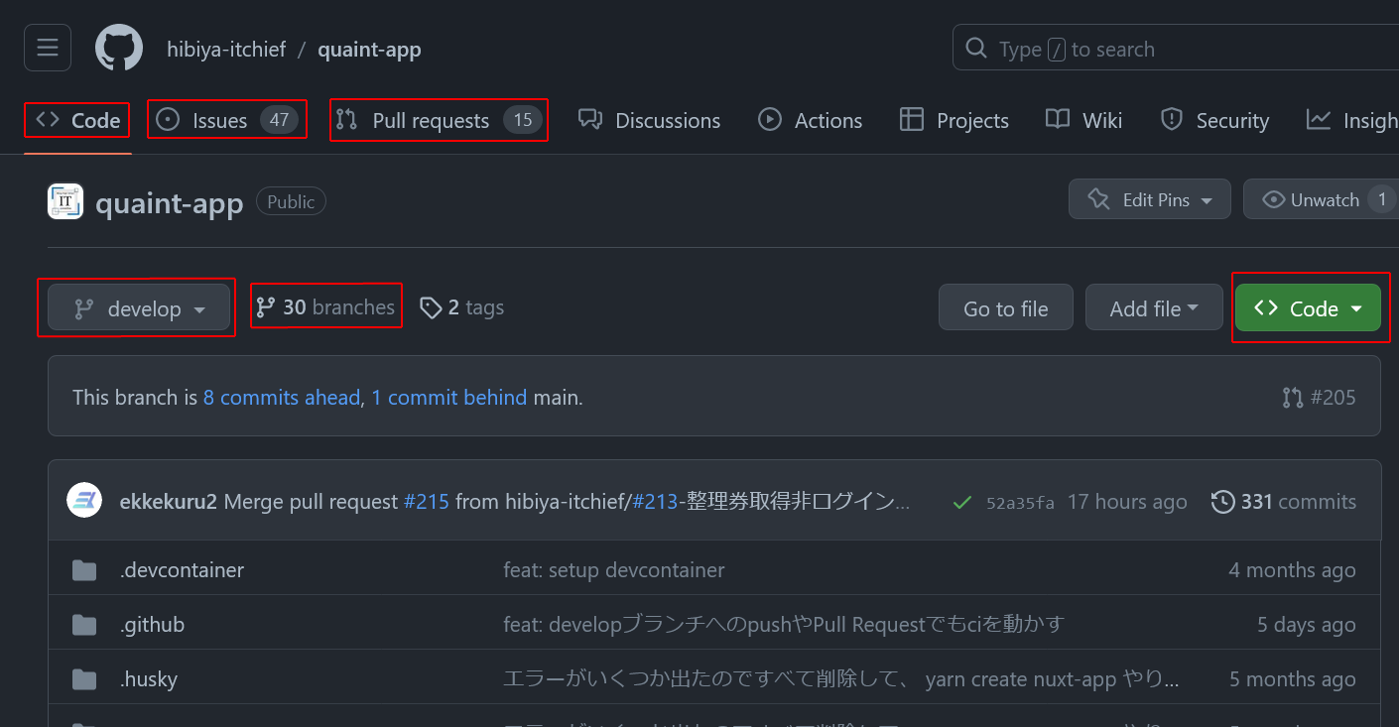The width and height of the screenshot is (1399, 727).
Task: Click quaint-app in the header breadcrumb
Action: tap(369, 49)
